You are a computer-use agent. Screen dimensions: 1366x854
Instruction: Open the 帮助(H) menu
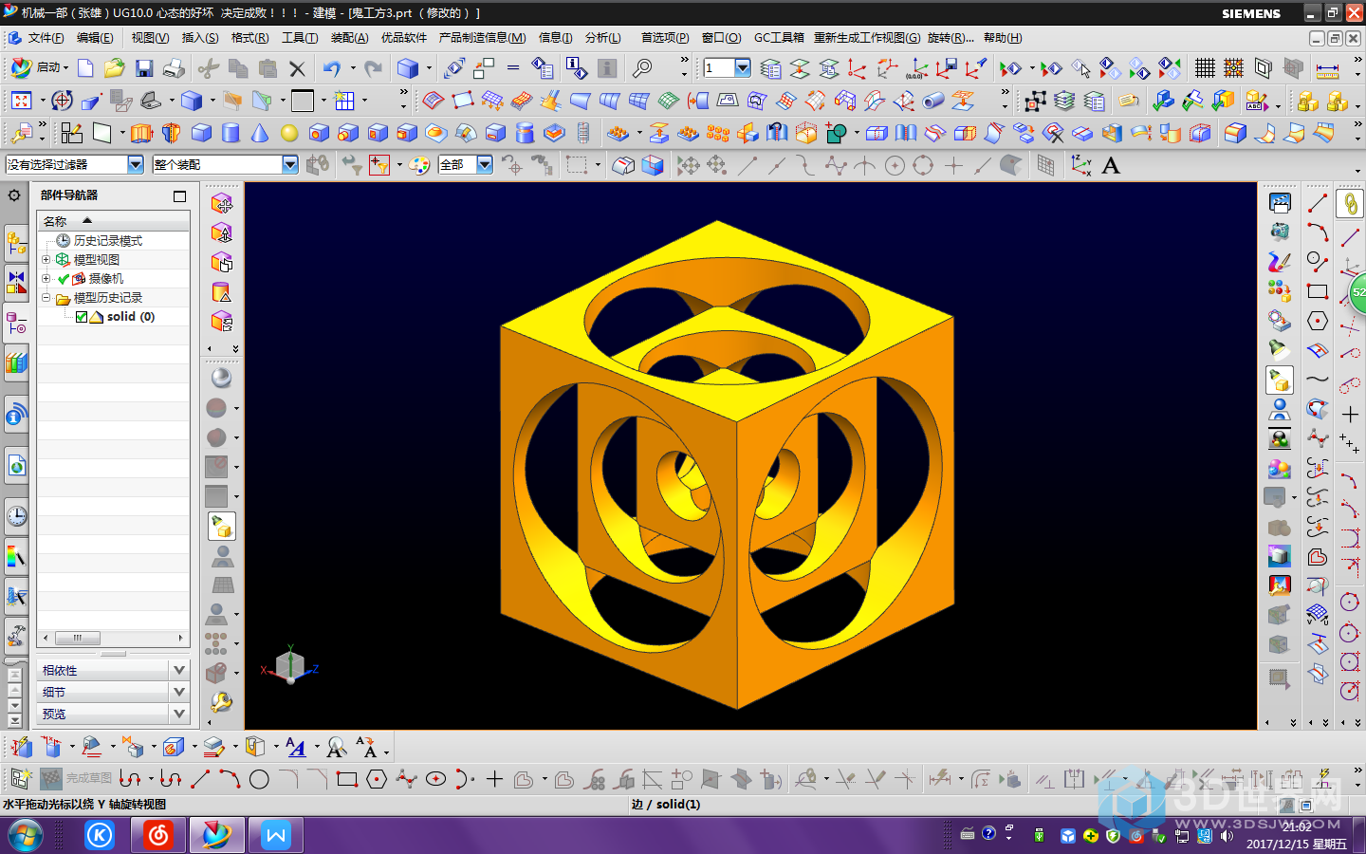tap(1003, 38)
